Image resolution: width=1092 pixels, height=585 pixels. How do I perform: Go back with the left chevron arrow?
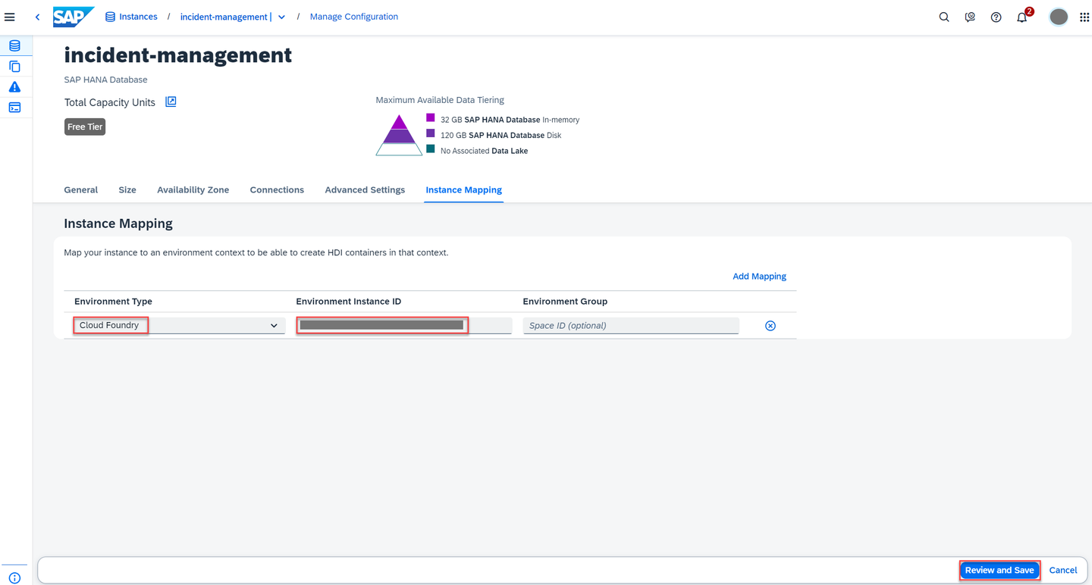37,17
